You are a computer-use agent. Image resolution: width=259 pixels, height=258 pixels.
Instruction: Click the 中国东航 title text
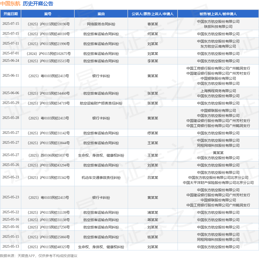coord(10,4)
